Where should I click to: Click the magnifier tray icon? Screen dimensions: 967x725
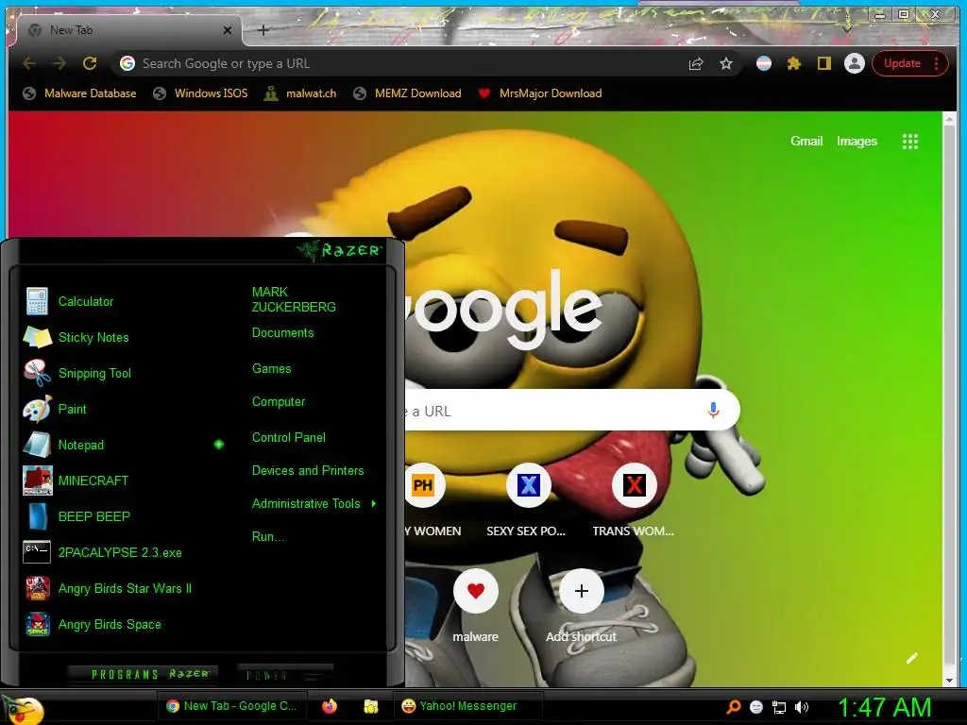(x=733, y=707)
